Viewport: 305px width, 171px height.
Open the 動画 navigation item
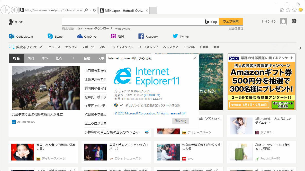click(x=217, y=47)
